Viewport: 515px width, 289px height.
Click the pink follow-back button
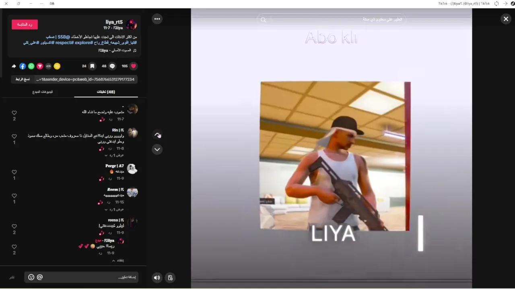pyautogui.click(x=25, y=24)
